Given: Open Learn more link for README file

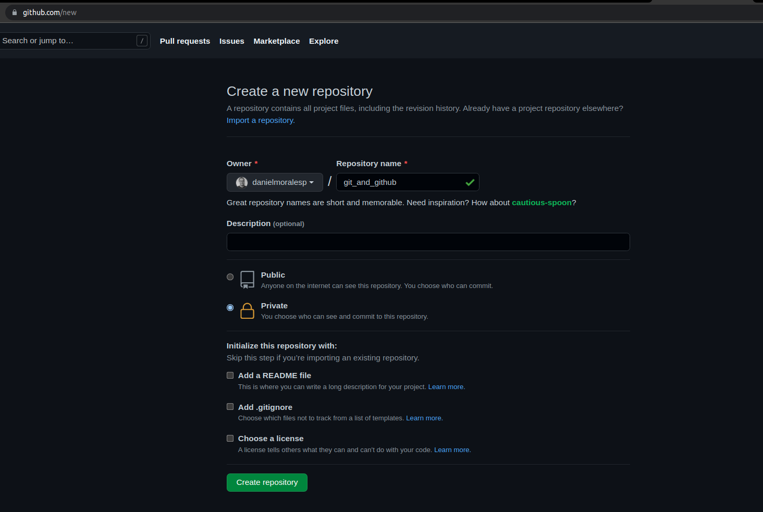Looking at the screenshot, I should click(446, 387).
